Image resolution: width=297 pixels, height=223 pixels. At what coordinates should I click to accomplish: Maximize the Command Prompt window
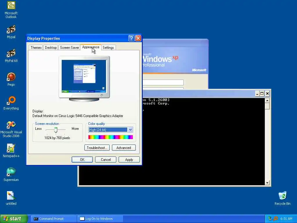tap(262, 93)
